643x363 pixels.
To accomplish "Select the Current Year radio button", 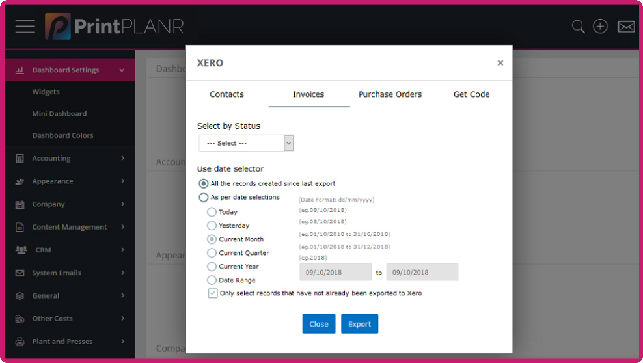I will coord(212,266).
